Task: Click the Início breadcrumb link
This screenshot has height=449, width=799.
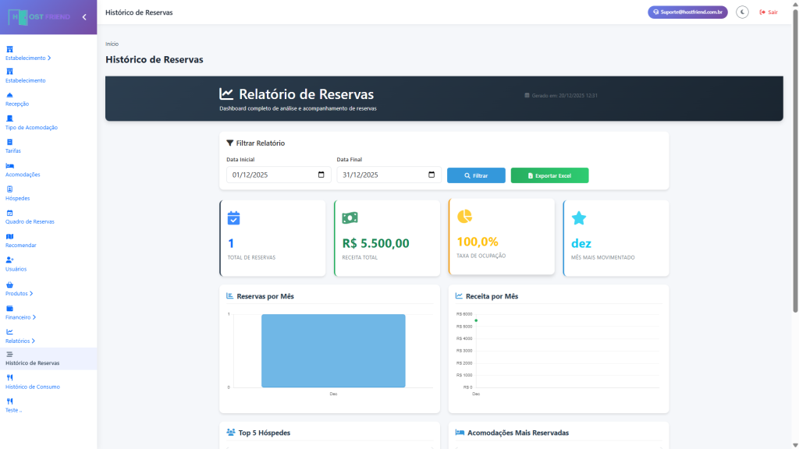Action: pyautogui.click(x=112, y=44)
